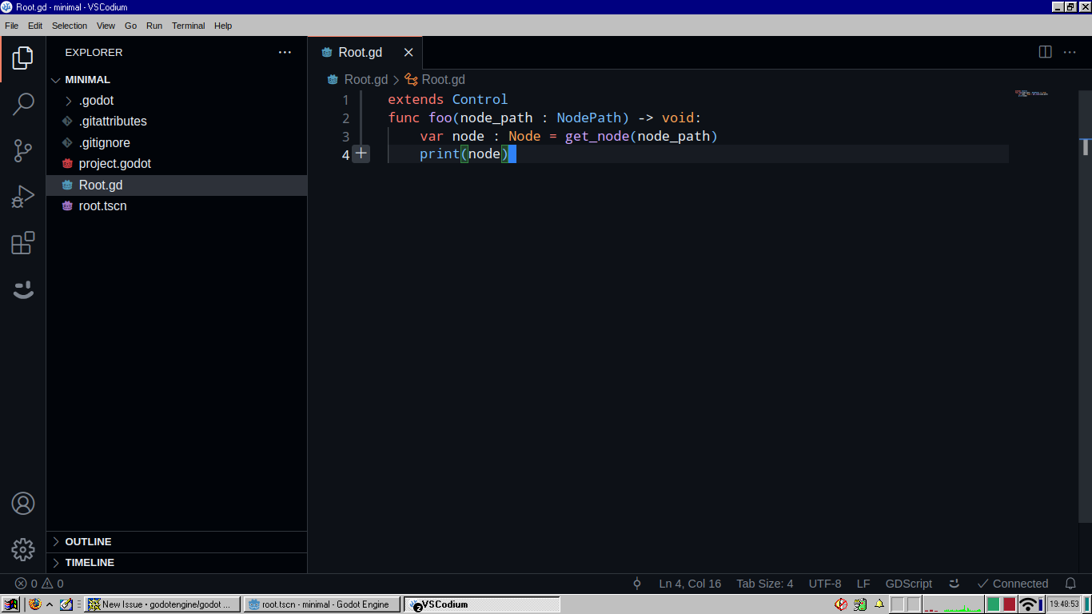The height and width of the screenshot is (614, 1092).
Task: Click the Connected status item
Action: coord(1013,584)
